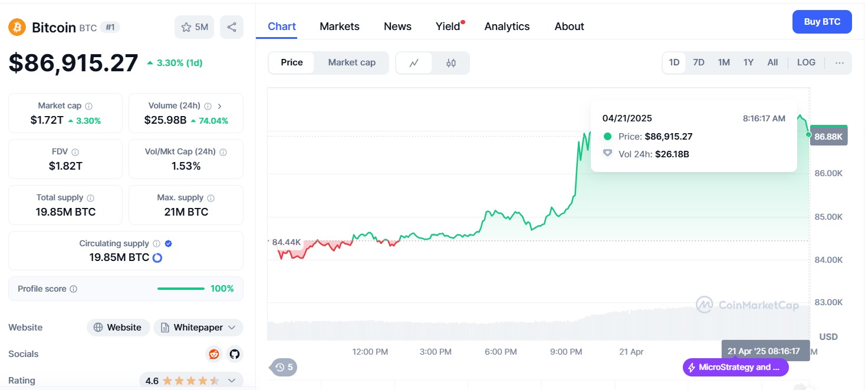The image size is (865, 390).
Task: Open chart history events badge
Action: (x=284, y=368)
